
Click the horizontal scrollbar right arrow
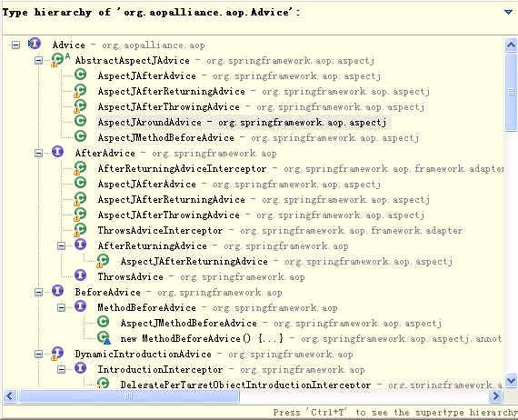tap(495, 395)
